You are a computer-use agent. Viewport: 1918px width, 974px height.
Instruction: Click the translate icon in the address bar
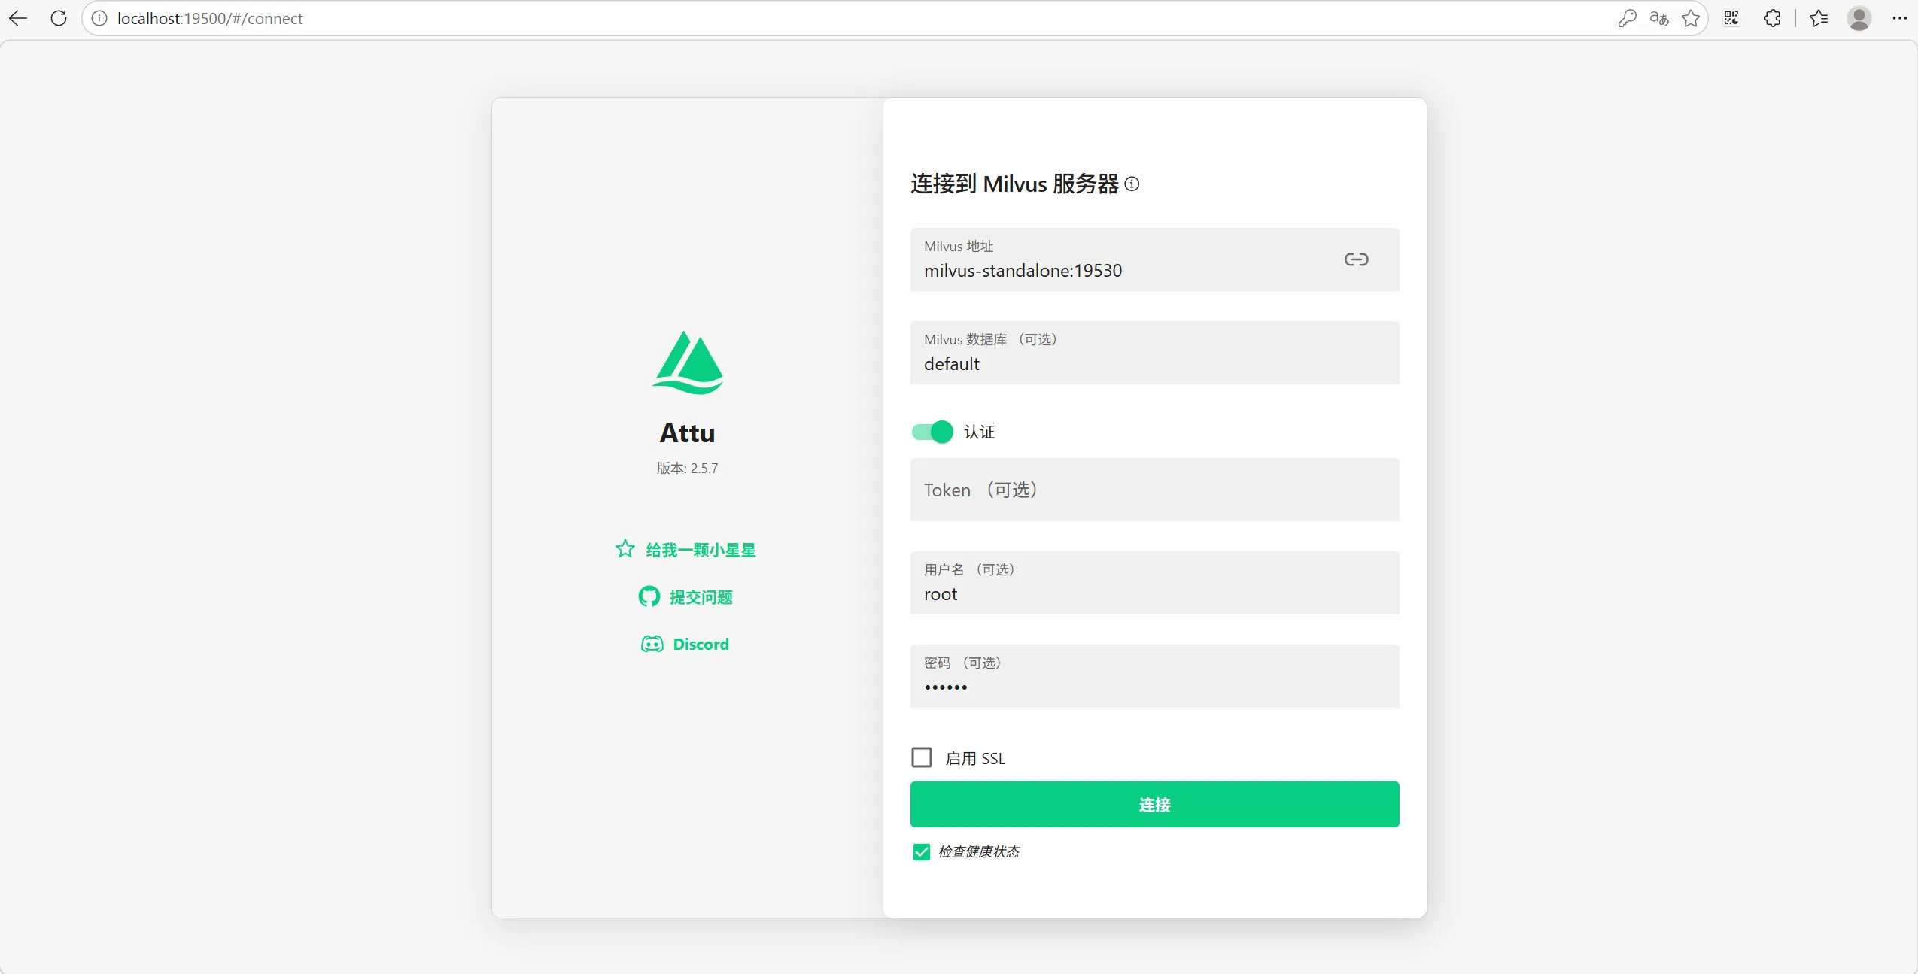click(1658, 17)
